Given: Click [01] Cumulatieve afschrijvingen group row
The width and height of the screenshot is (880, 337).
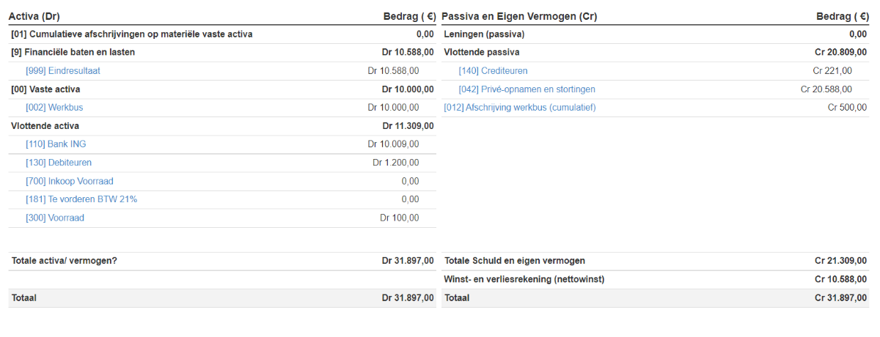Looking at the screenshot, I should tap(132, 34).
